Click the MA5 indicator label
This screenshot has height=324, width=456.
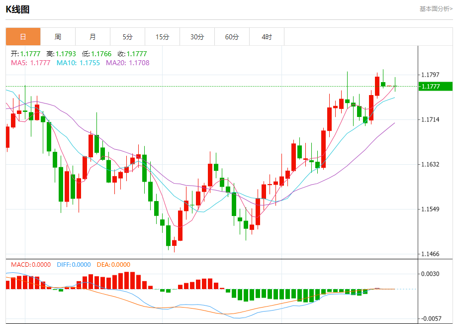point(30,63)
